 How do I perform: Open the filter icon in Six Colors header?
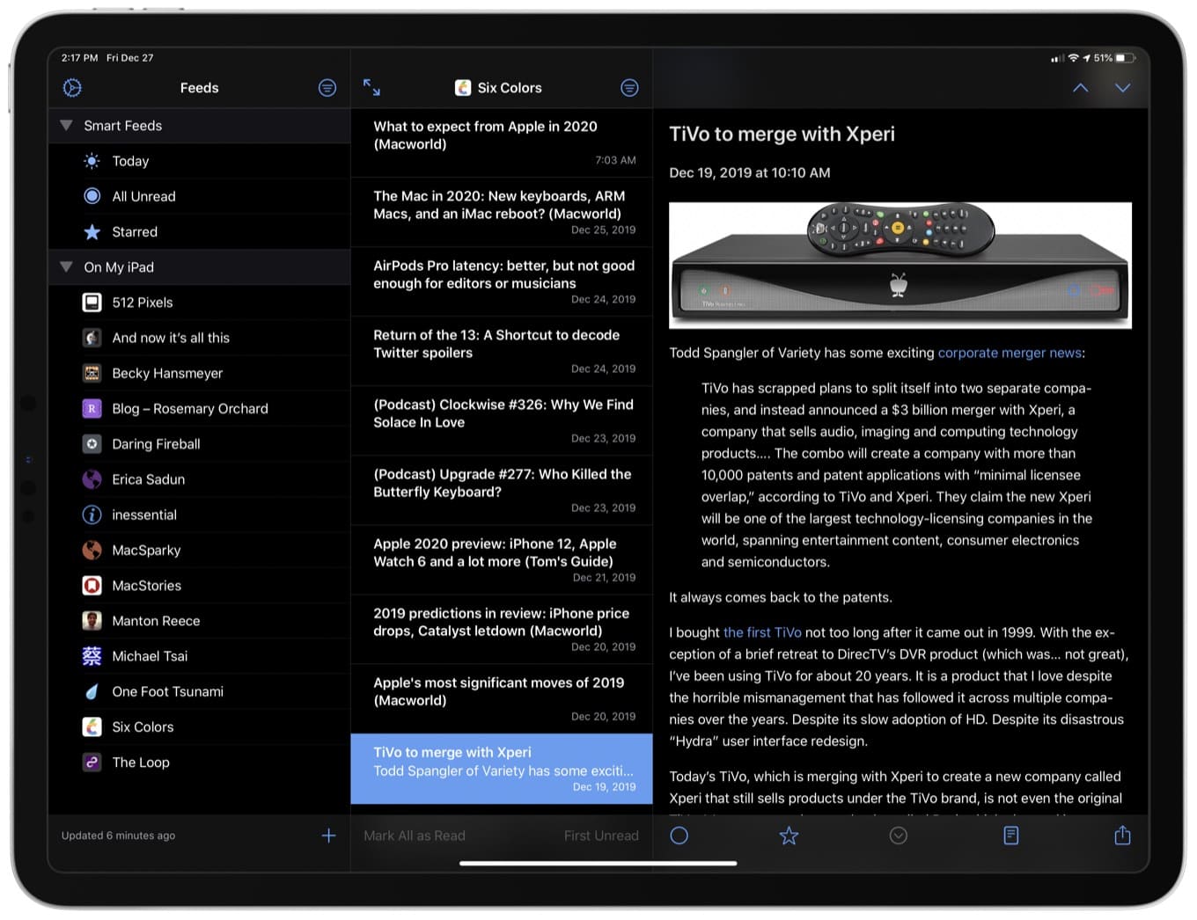[629, 88]
